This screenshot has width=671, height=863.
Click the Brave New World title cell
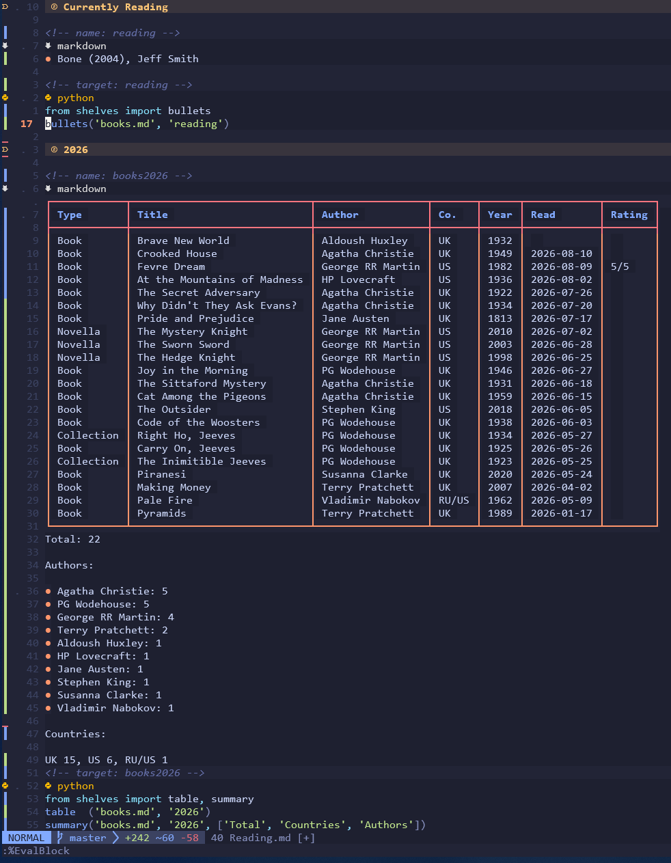[183, 241]
